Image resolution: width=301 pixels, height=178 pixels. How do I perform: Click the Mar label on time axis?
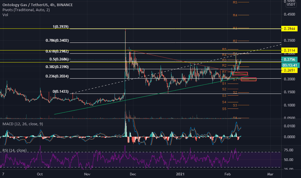point(270,174)
